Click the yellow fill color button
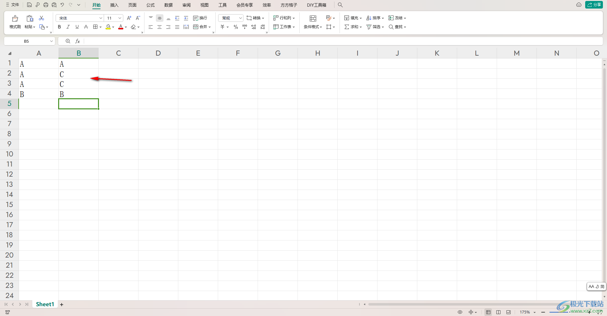 [x=108, y=27]
